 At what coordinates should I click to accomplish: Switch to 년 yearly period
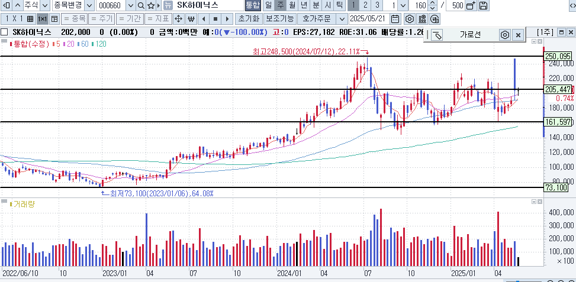point(304,5)
